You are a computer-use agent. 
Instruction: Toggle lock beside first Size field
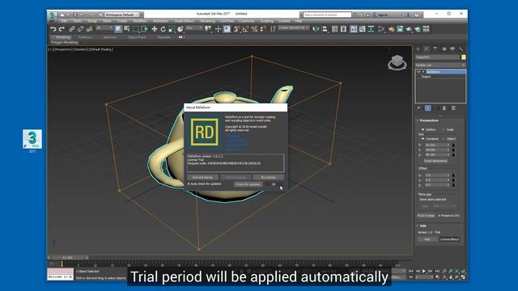pos(453,145)
